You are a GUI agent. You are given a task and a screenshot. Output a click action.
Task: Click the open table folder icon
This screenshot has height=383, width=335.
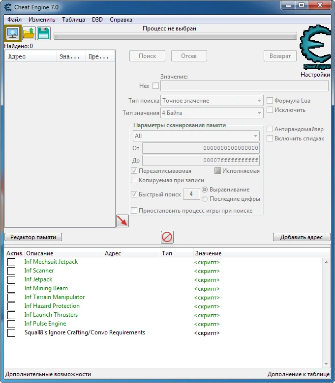pyautogui.click(x=29, y=33)
